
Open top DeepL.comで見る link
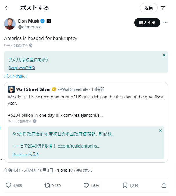(22, 68)
